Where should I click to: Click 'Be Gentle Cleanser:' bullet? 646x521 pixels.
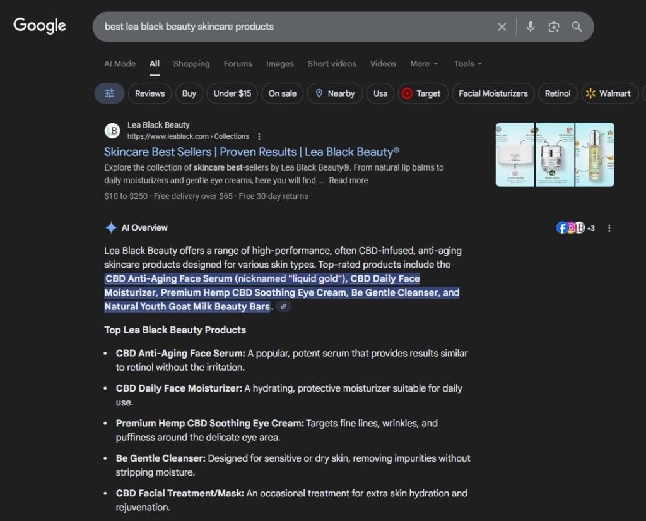(161, 458)
